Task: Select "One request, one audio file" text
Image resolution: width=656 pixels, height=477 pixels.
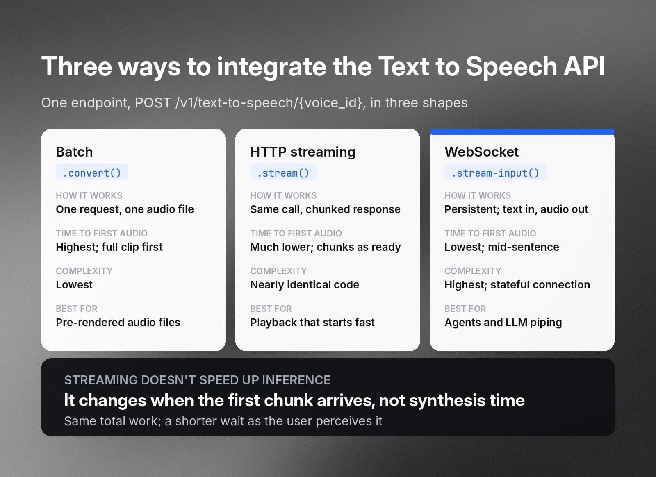Action: coord(125,209)
